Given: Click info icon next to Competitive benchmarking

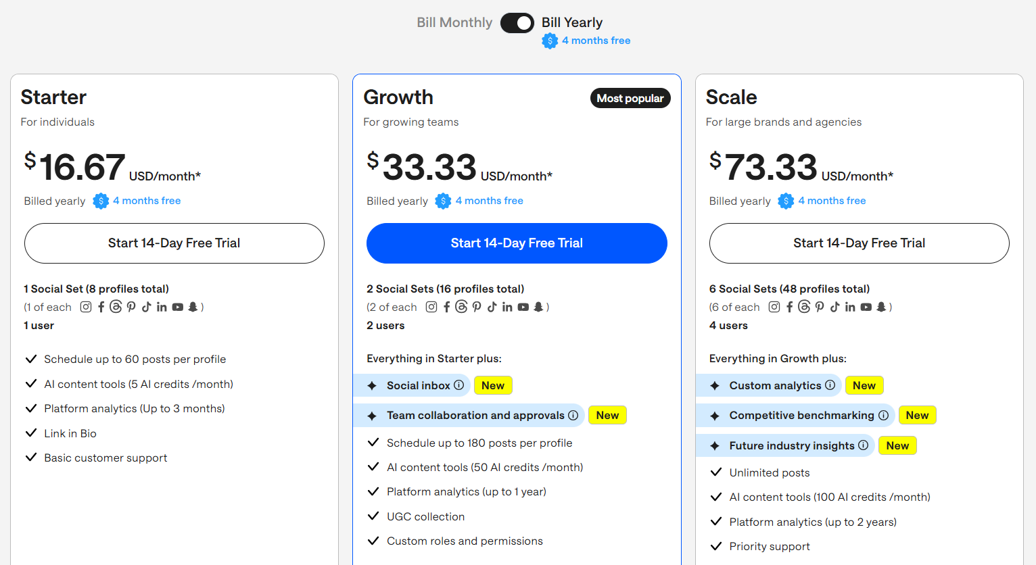Looking at the screenshot, I should pos(883,415).
